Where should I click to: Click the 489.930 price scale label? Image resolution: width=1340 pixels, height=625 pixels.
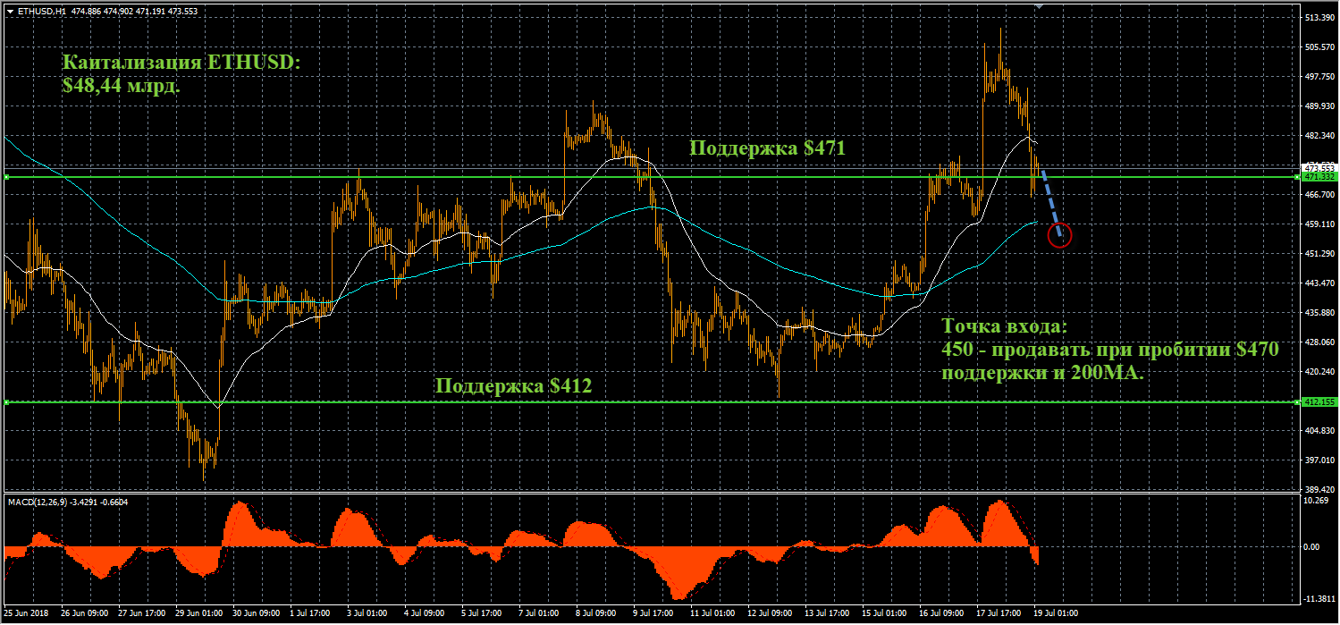tap(1319, 106)
